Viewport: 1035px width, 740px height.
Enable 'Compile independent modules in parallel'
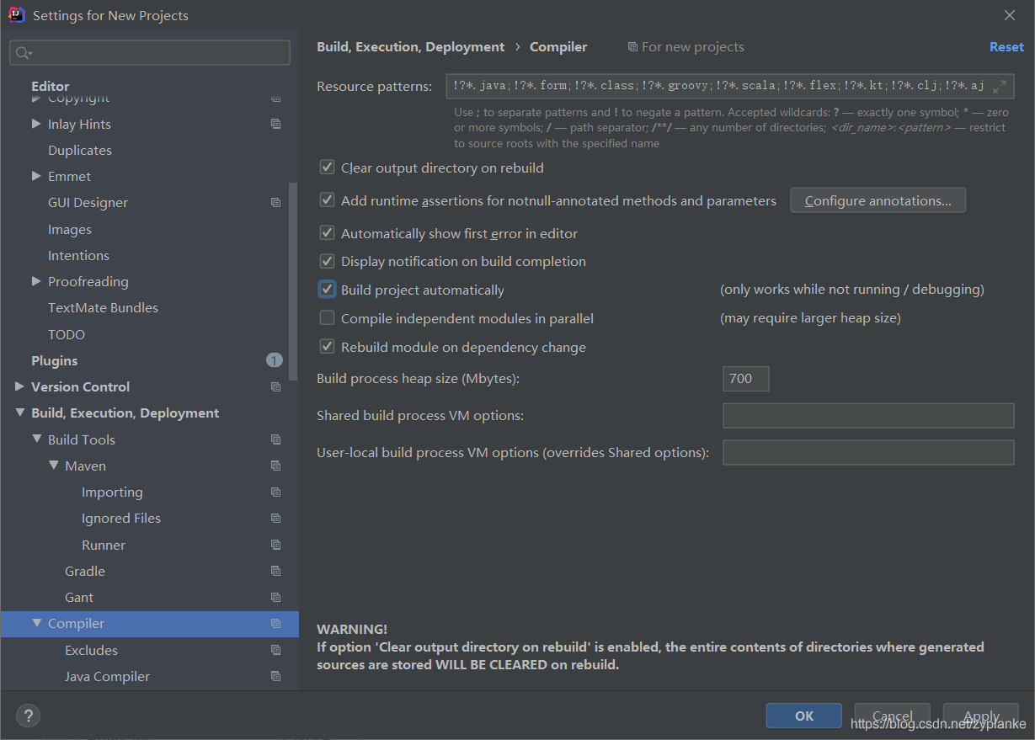tap(327, 317)
